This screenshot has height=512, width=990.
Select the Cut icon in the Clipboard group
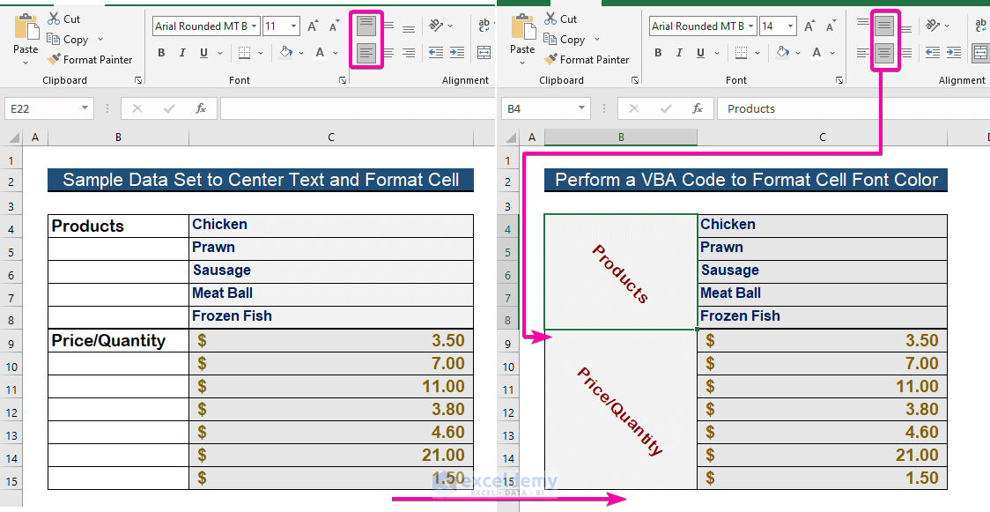pyautogui.click(x=55, y=18)
